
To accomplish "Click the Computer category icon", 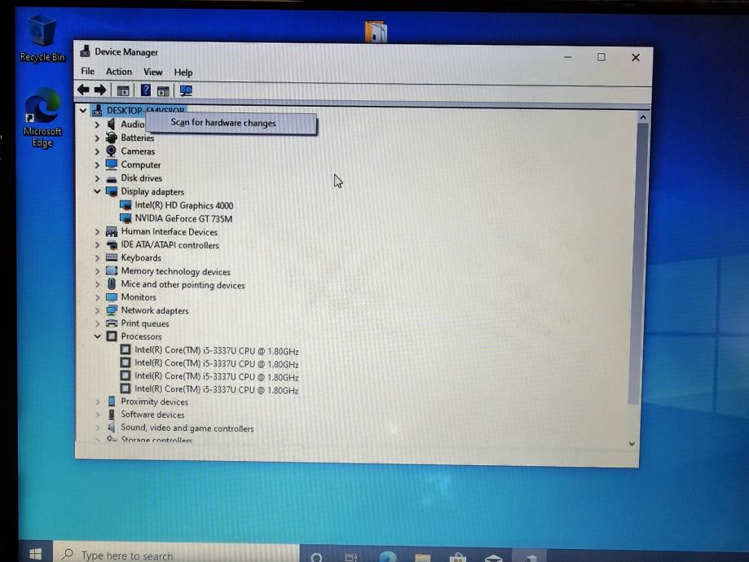I will pos(112,165).
